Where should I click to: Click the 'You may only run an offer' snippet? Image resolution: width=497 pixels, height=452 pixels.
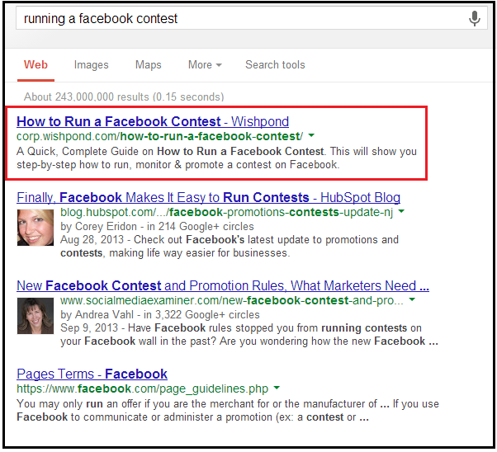pyautogui.click(x=228, y=410)
